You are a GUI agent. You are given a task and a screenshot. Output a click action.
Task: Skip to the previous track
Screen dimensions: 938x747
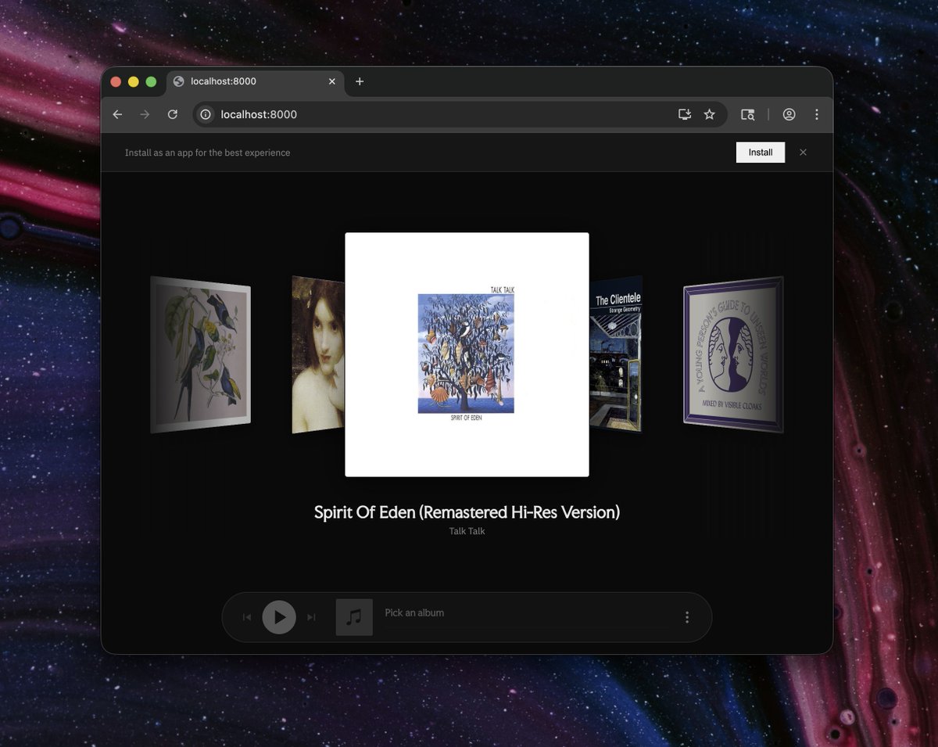coord(247,617)
